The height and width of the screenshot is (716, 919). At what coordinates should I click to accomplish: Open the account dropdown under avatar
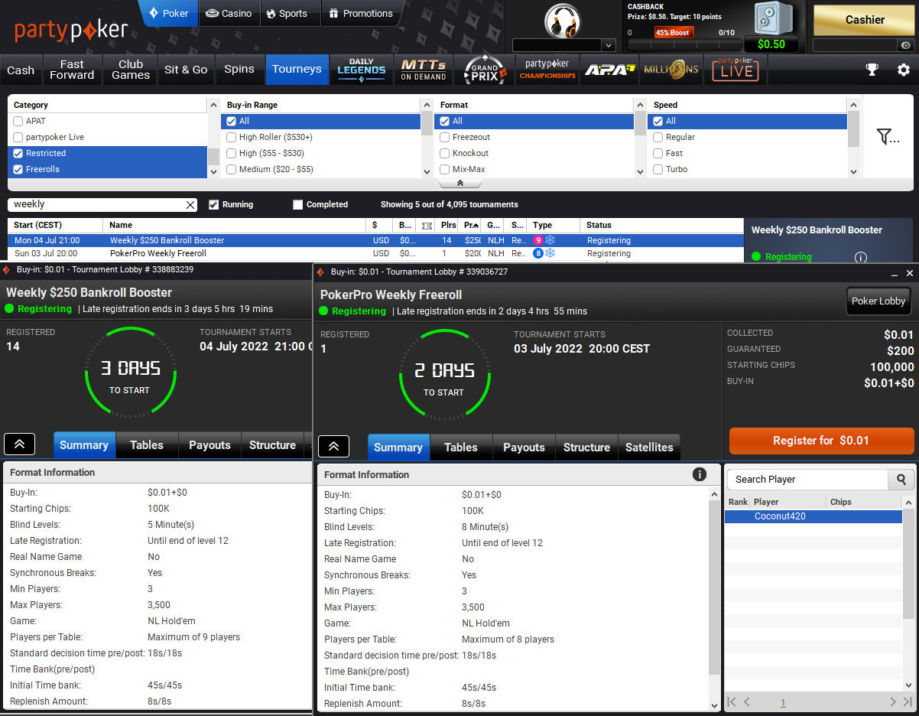[x=564, y=45]
